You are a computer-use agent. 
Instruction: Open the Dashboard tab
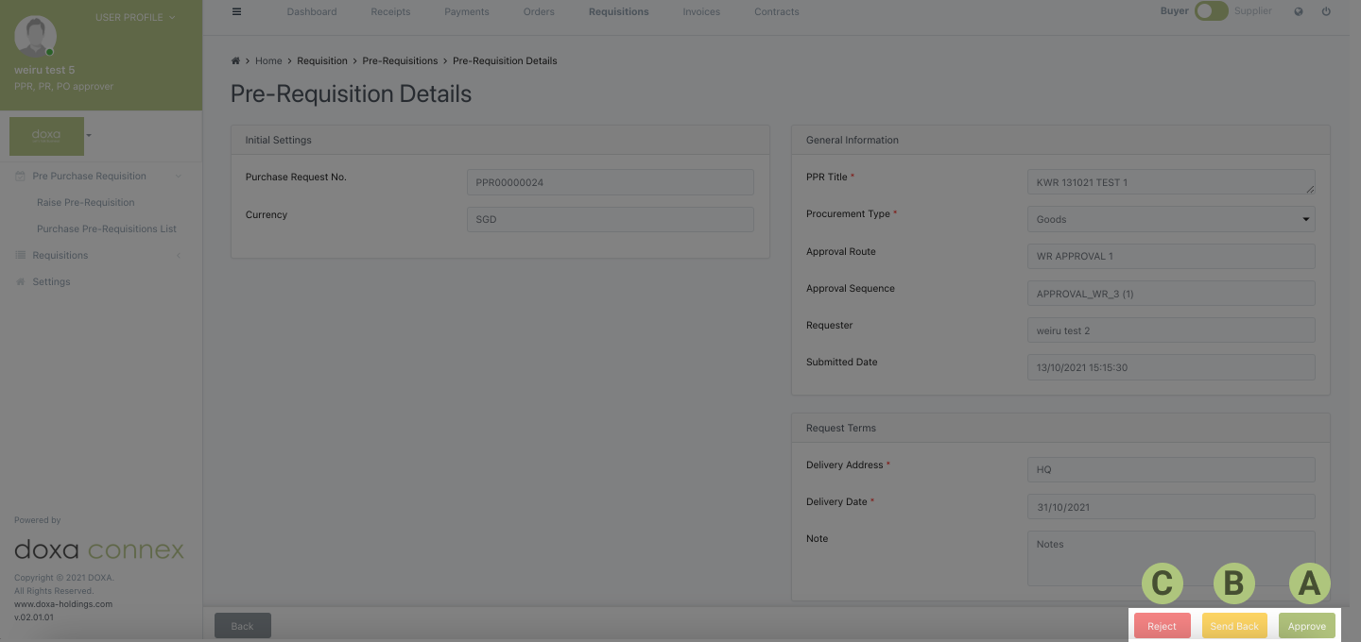point(312,11)
